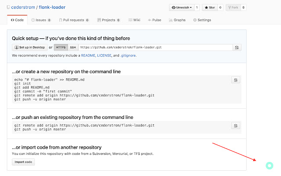The width and height of the screenshot is (281, 176).
Task: Copy the new repository commands to clipboard
Action: tap(236, 80)
